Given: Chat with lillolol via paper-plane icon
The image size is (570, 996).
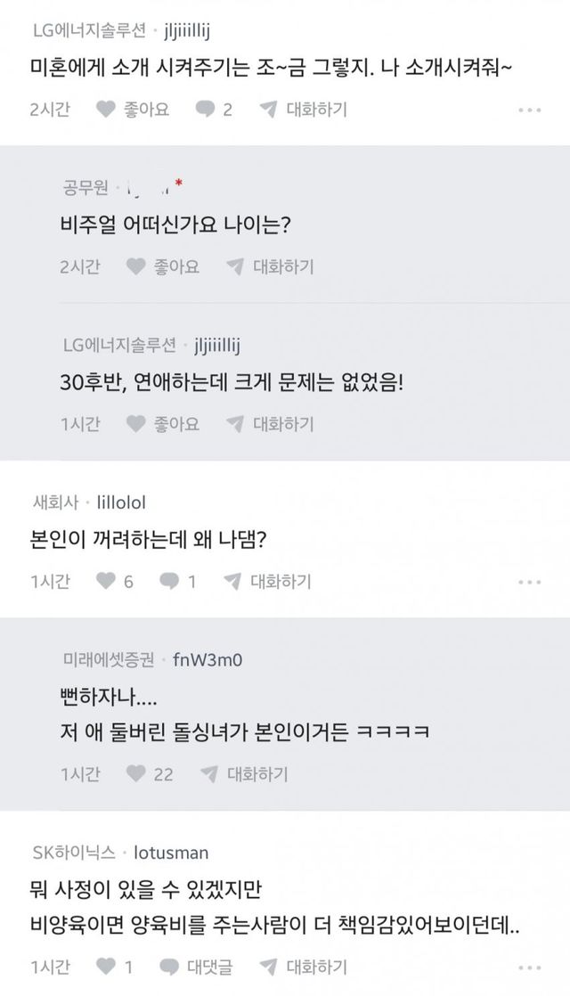Looking at the screenshot, I should [233, 582].
